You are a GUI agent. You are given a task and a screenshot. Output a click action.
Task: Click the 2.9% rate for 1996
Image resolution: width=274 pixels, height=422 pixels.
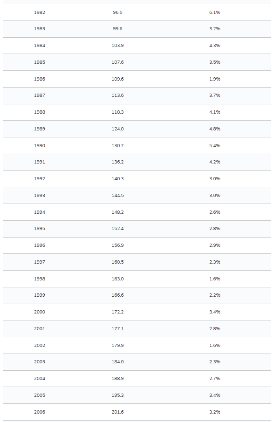214,245
